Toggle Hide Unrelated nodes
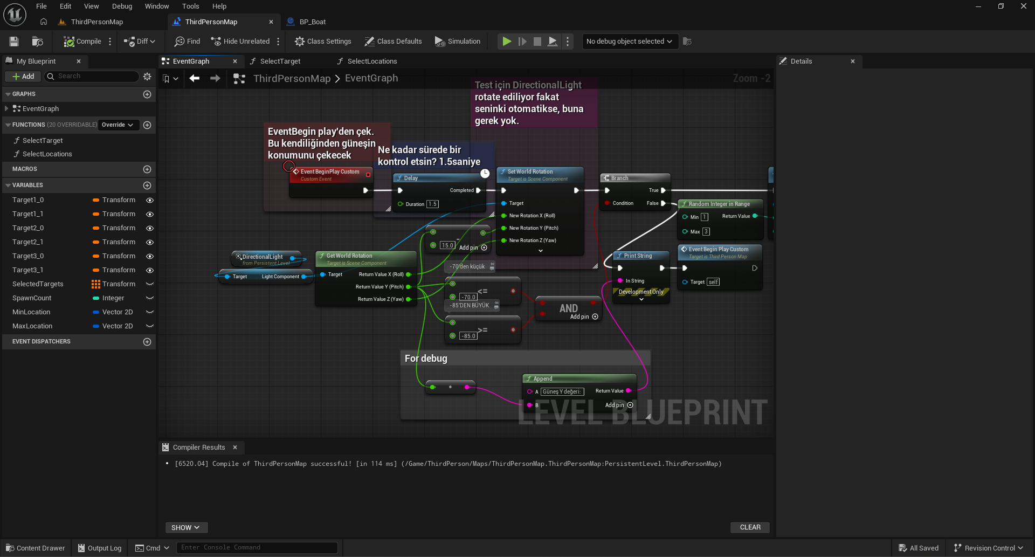 pos(240,42)
